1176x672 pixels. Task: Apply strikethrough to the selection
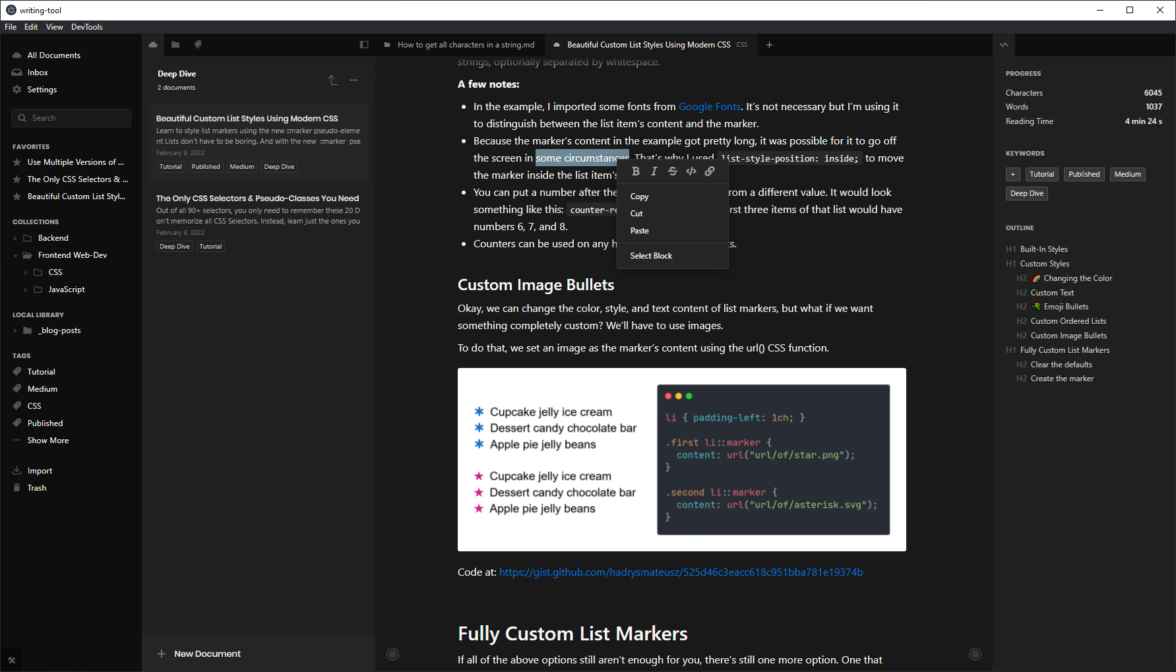[673, 171]
